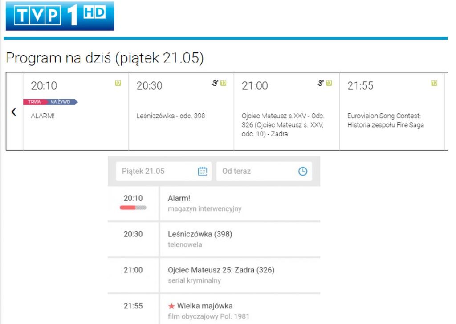Click 20:30 time in the schedule list
This screenshot has width=456, height=324.
click(x=133, y=234)
